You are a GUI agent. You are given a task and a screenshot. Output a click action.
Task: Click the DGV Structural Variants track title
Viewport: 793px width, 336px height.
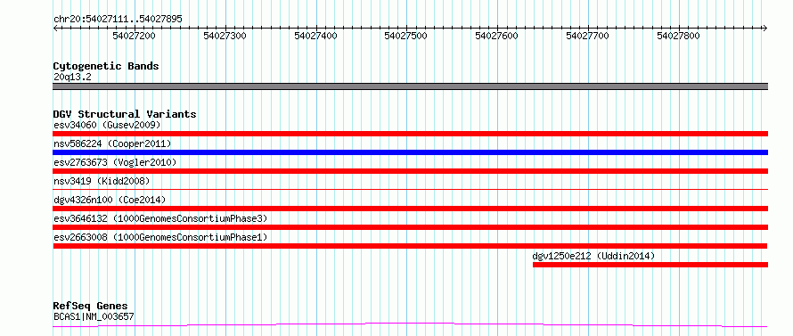(125, 114)
